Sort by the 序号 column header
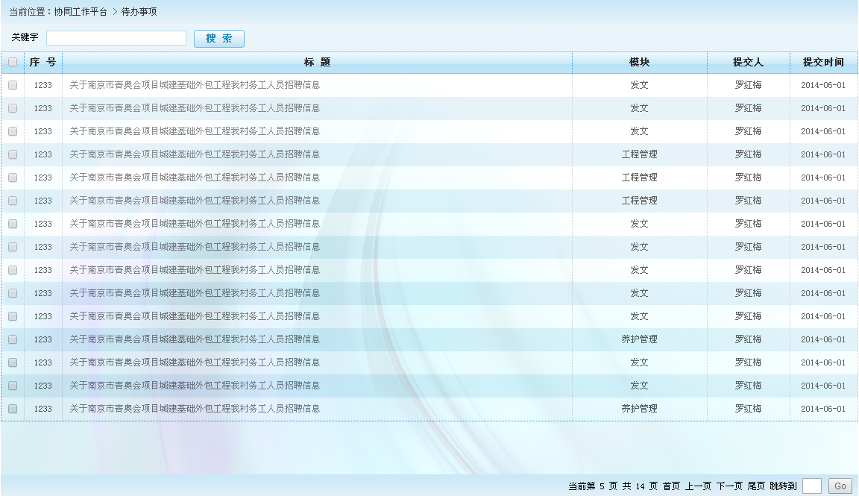Image resolution: width=859 pixels, height=496 pixels. (x=43, y=62)
